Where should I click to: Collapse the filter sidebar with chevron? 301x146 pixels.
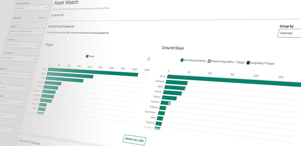coord(50,12)
